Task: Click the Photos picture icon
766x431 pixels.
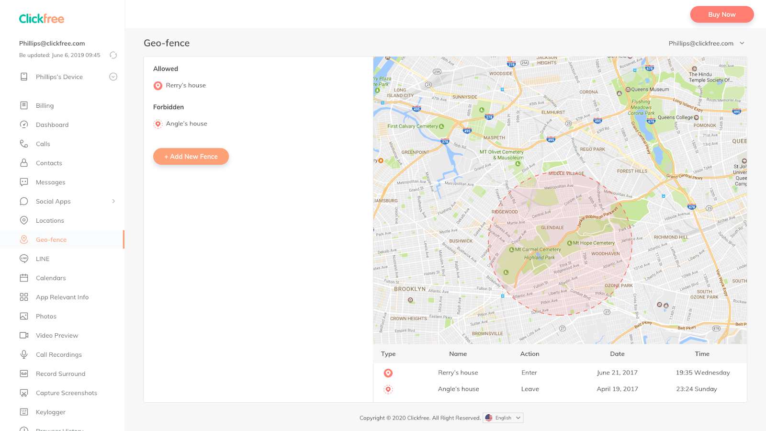Action: point(24,316)
